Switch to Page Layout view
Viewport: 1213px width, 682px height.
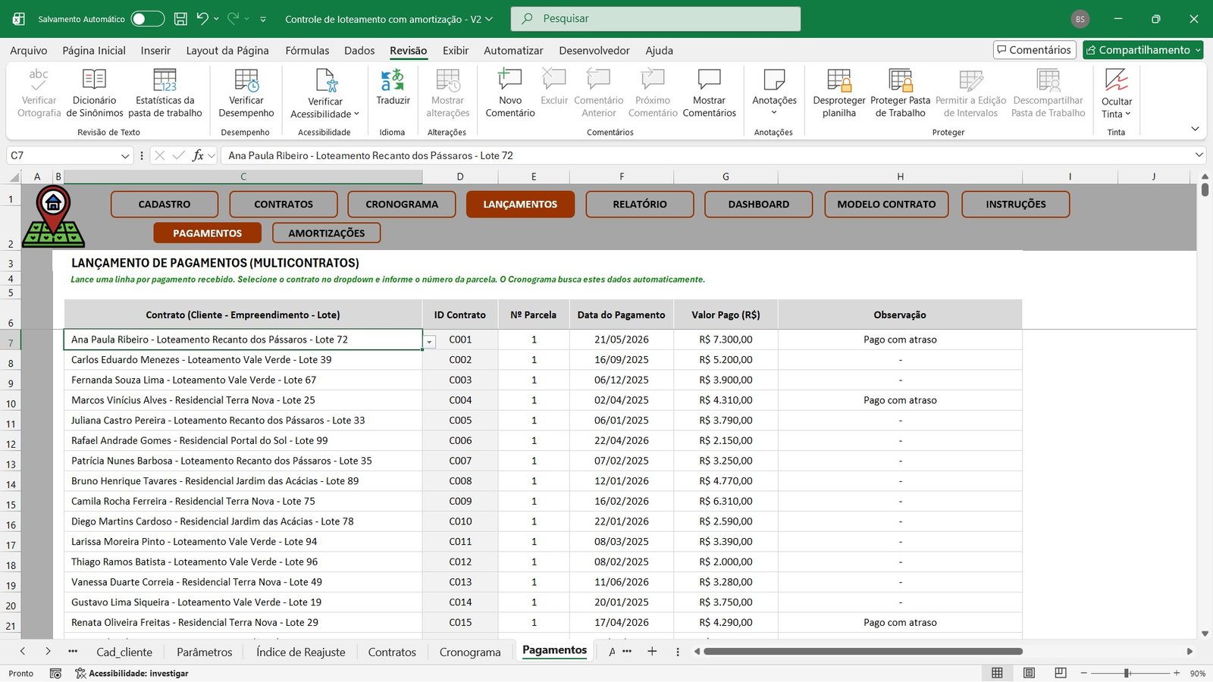tap(1029, 673)
